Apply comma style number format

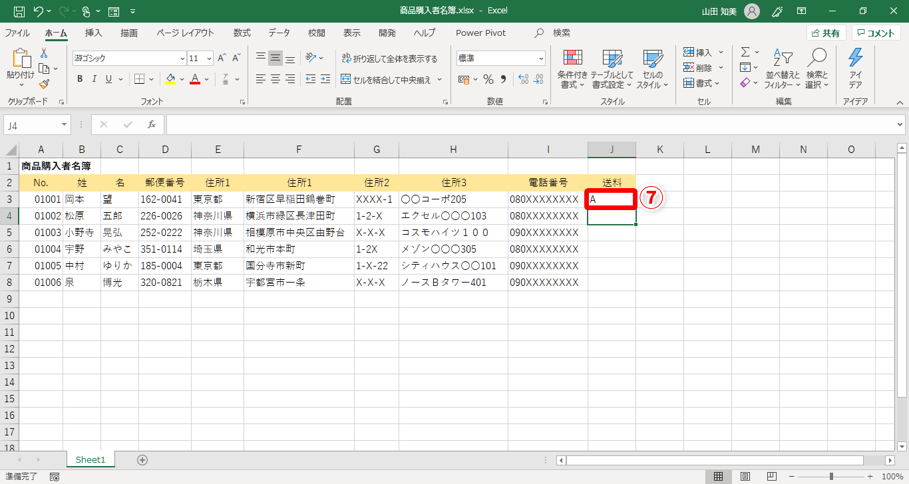(502, 79)
